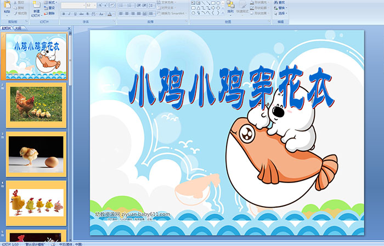Screen dimensions: 384x246
Task: Open the 替换 replace dropdown
Action: tap(280, 8)
